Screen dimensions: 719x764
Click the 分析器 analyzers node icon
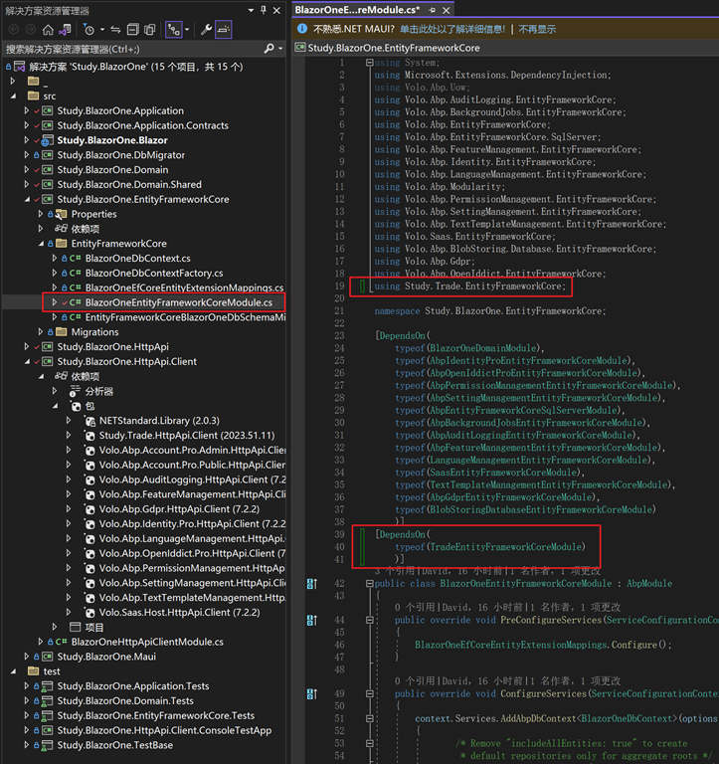(75, 391)
